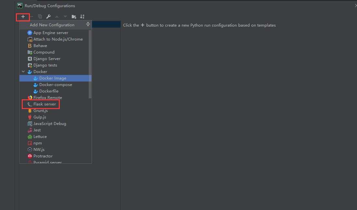The height and width of the screenshot is (210, 357).
Task: Close the Run/Debug Configurations dialog
Action: click(355, 6)
